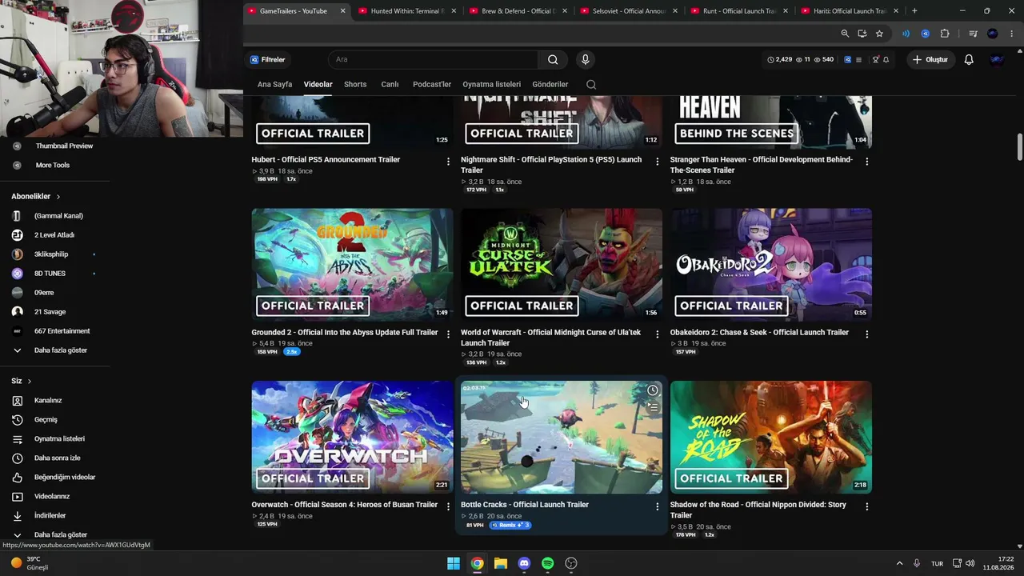Open options menu for Obakeidoro 2 trailer
1024x576 pixels.
tap(867, 334)
